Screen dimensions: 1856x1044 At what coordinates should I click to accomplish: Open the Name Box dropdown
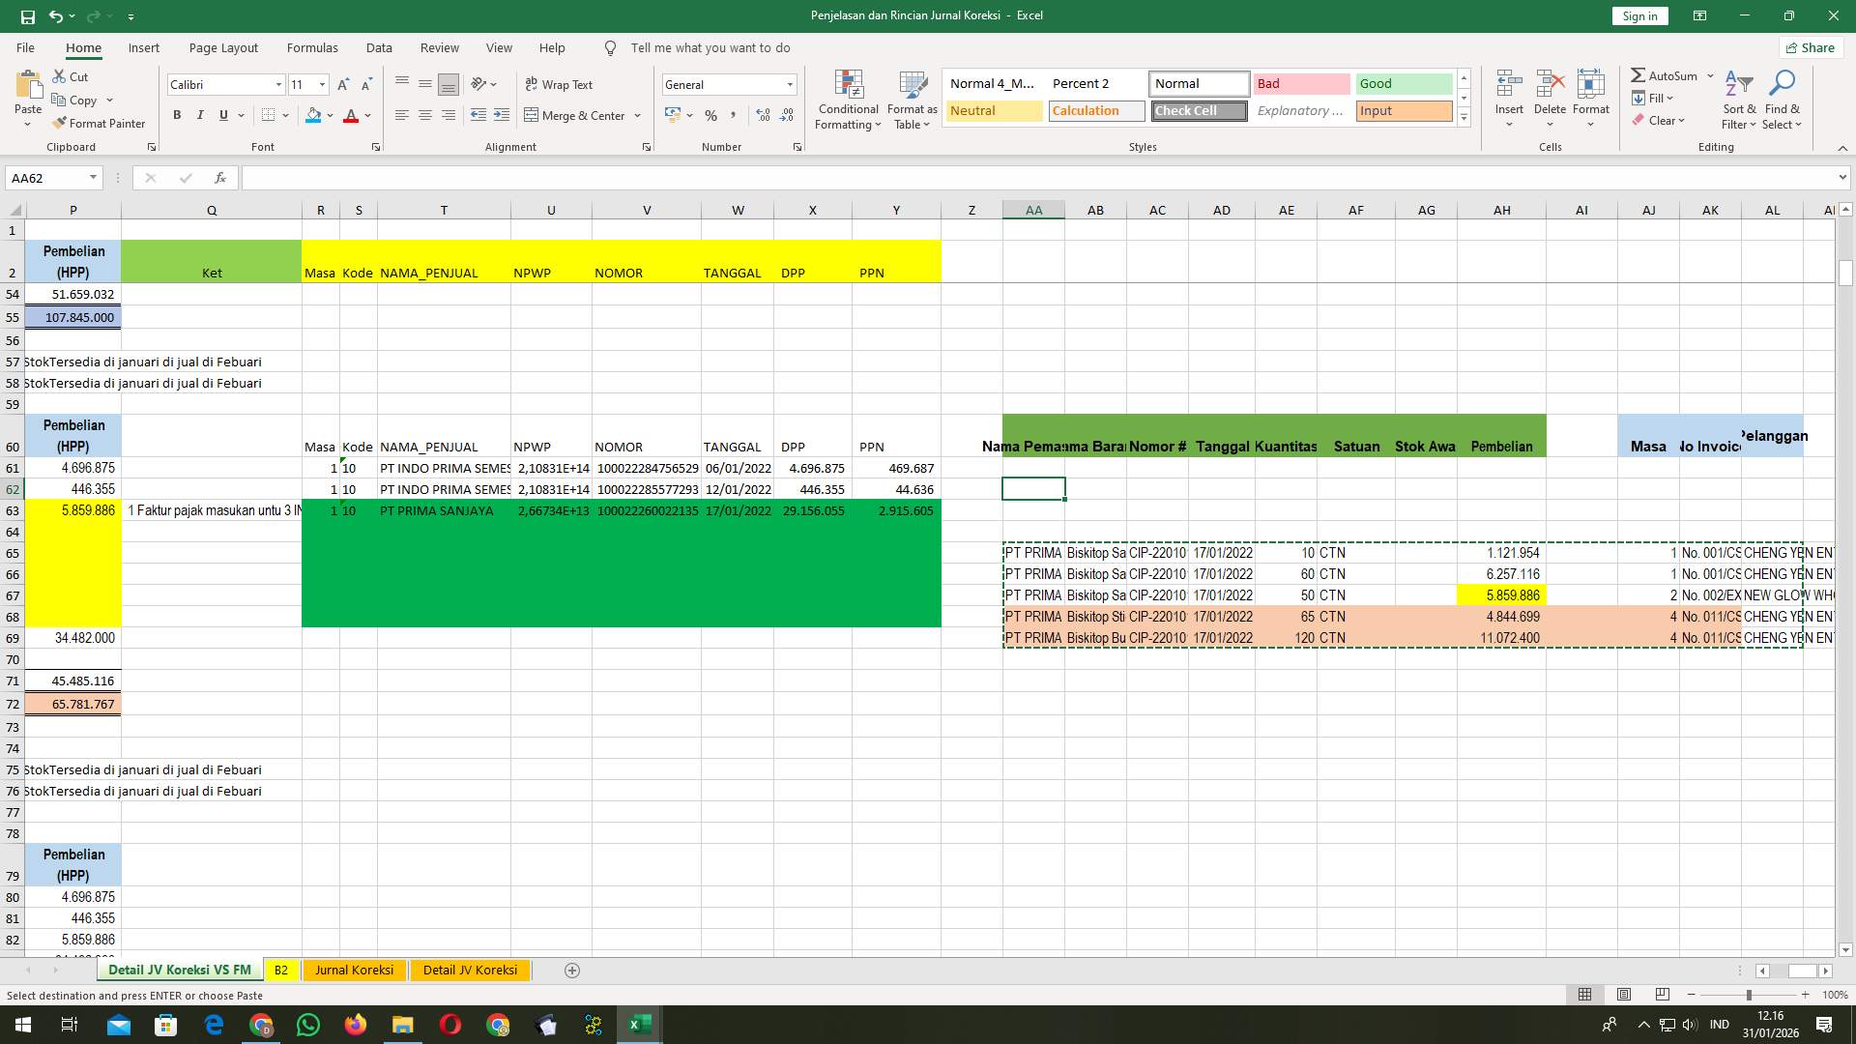coord(94,178)
